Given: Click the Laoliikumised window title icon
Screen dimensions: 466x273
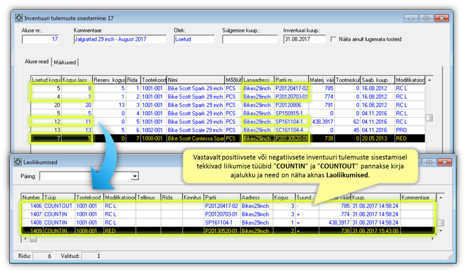Looking at the screenshot, I should pos(17,162).
